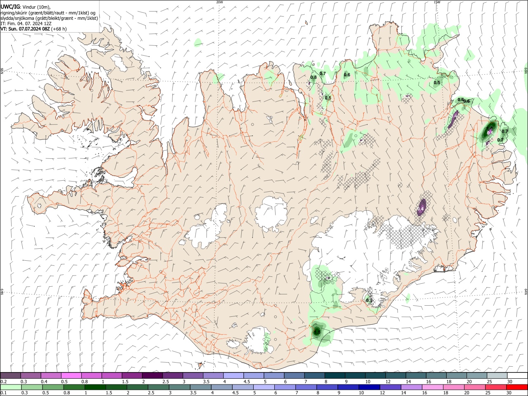Click the "20W" longitude label at the top
Screen dimensions: 528x396
pos(219,2)
